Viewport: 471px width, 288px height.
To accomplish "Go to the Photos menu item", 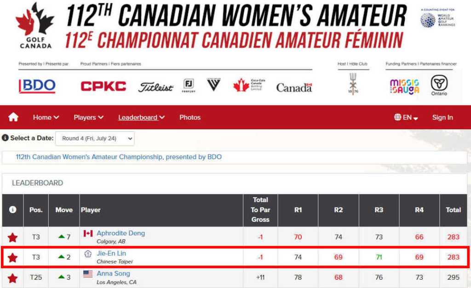I will click(x=190, y=117).
